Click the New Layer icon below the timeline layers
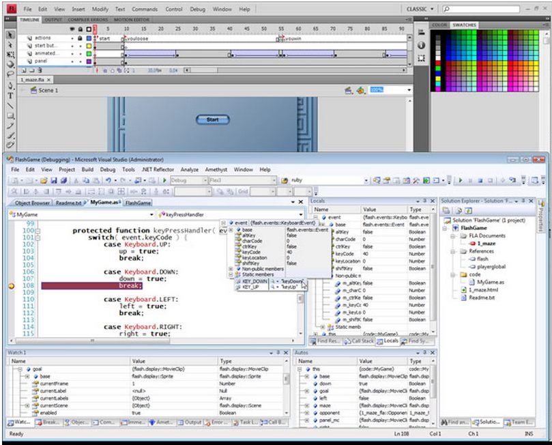The height and width of the screenshot is (445, 552). (24, 70)
